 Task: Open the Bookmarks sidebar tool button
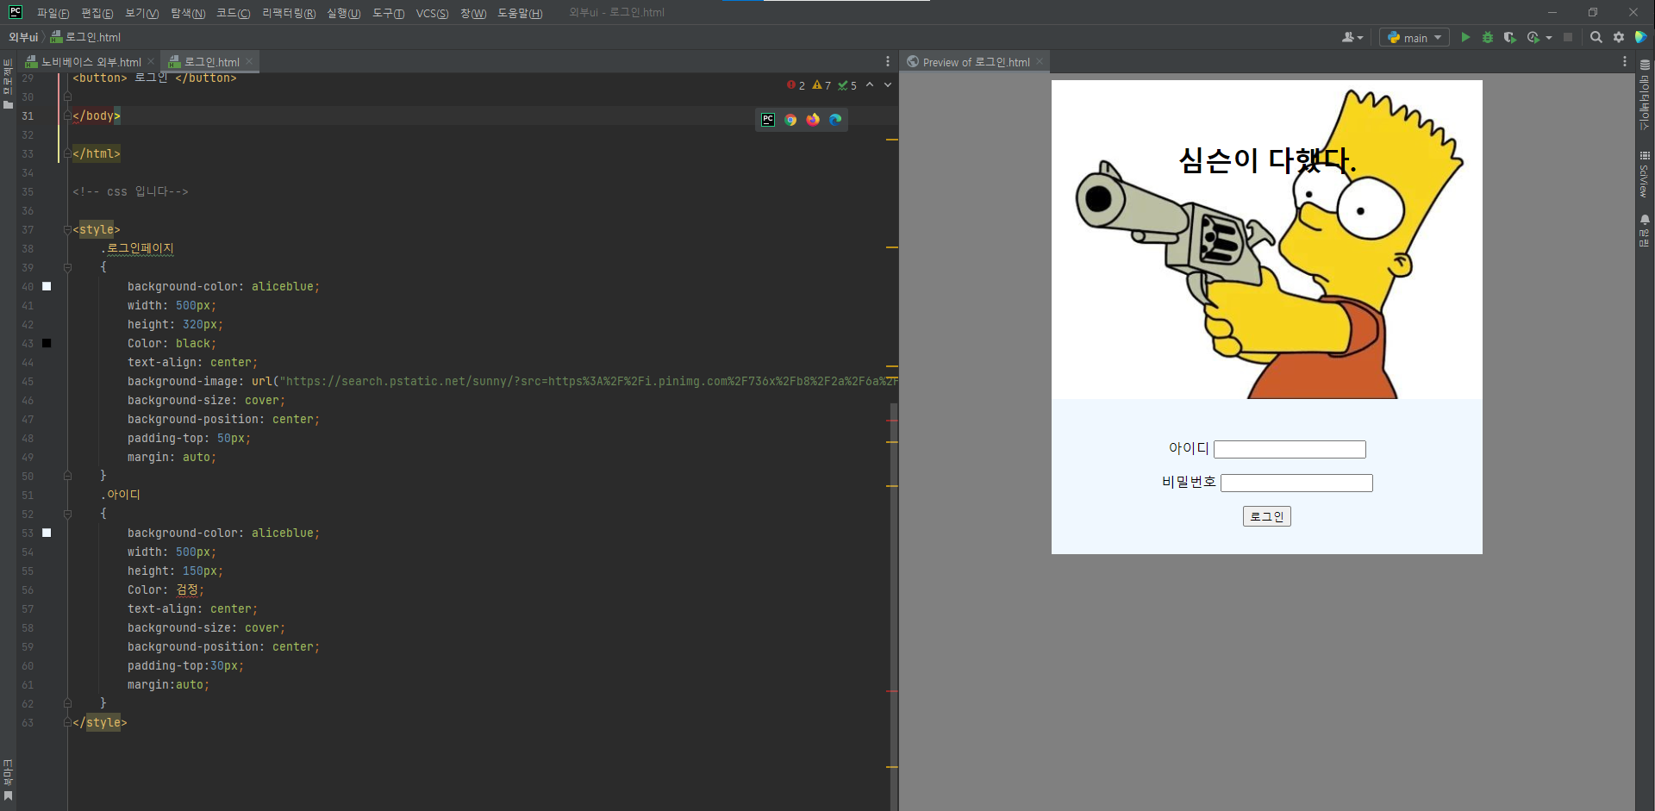8,780
